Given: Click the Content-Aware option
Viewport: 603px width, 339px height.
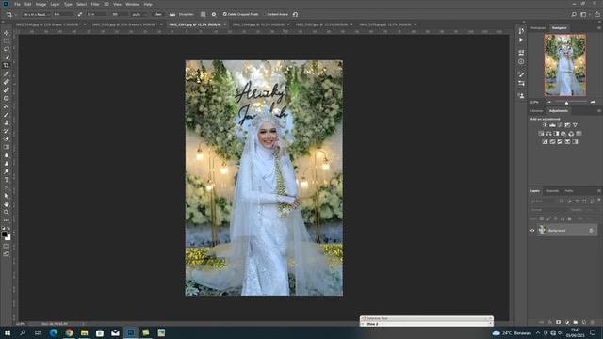Looking at the screenshot, I should (277, 14).
